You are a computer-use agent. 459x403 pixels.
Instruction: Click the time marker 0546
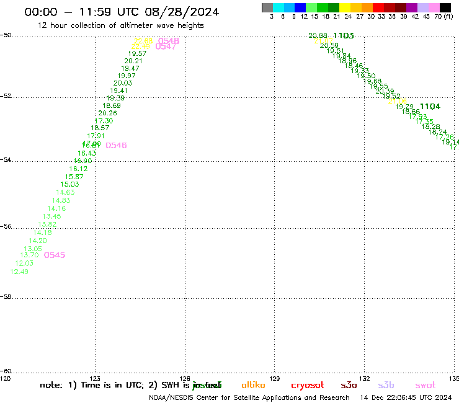pyautogui.click(x=116, y=145)
